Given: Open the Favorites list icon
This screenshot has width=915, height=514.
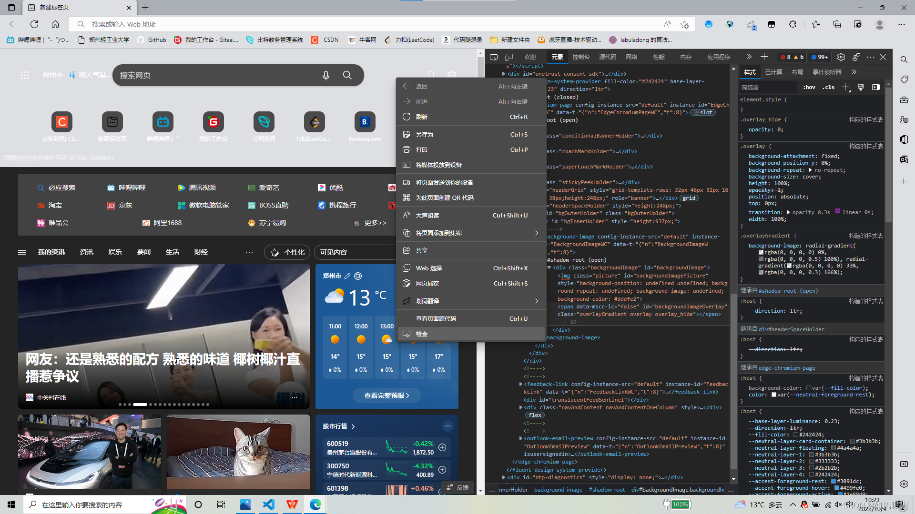Looking at the screenshot, I should (x=816, y=24).
